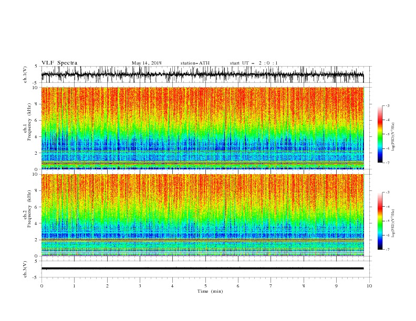Click the ch.1 "Frequency (kHz)" axis label
This screenshot has height=321, width=416.
(29, 122)
